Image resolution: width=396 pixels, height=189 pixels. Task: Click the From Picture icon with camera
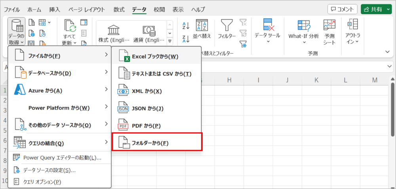[x=42, y=23]
